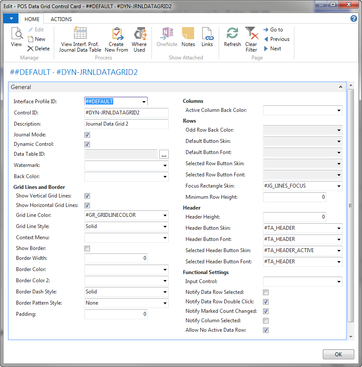
Task: Open the Border Pattern Style dropdown
Action: point(165,303)
